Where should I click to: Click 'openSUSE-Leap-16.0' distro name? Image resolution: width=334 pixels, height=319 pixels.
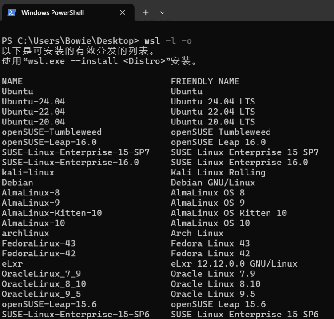point(49,142)
